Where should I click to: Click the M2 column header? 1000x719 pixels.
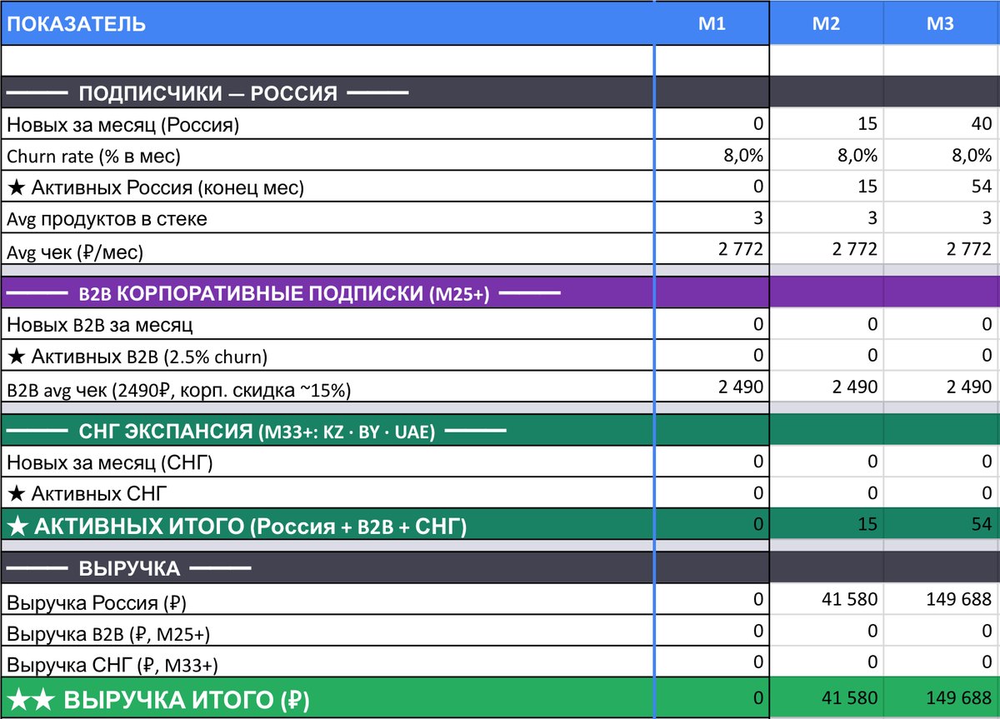pos(826,23)
